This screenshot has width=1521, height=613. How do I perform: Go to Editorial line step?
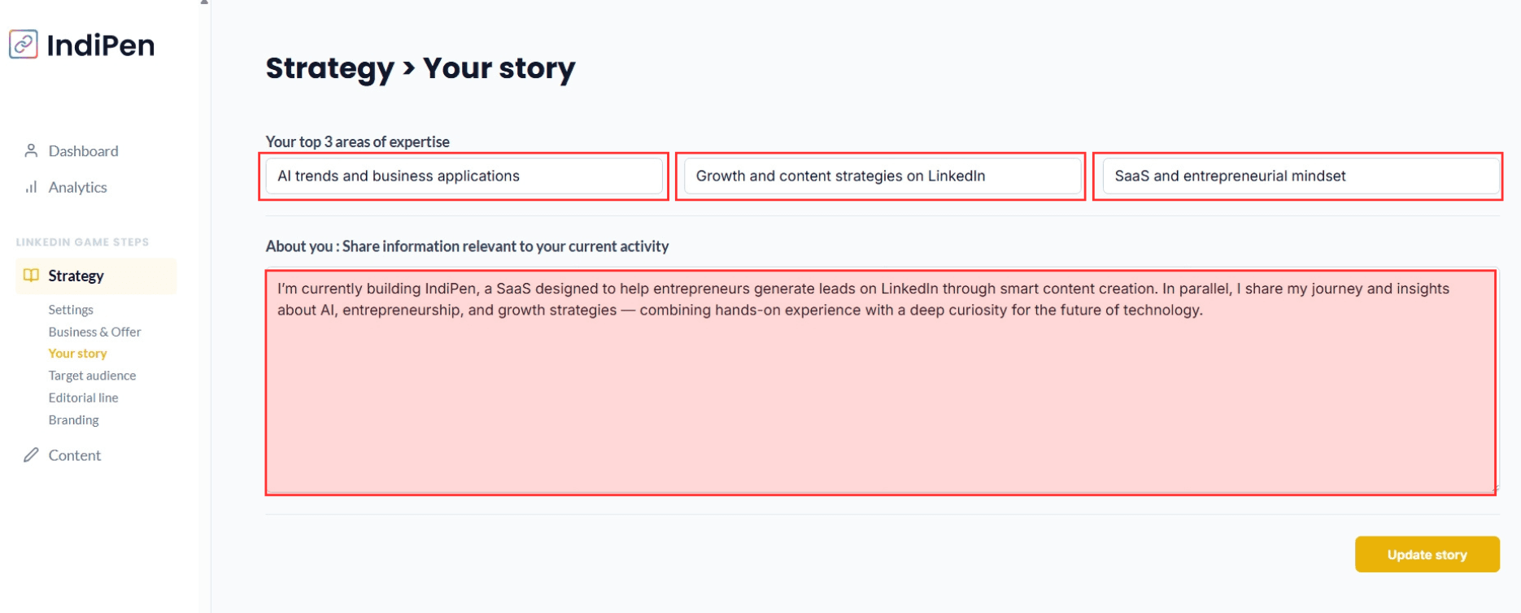(x=83, y=398)
